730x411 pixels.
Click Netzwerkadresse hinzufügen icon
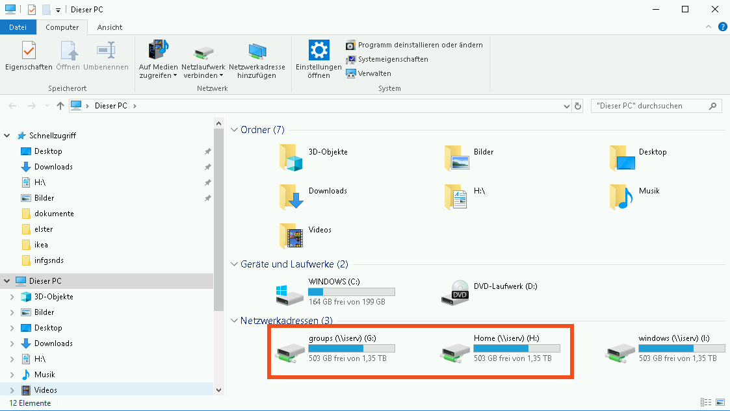257,51
